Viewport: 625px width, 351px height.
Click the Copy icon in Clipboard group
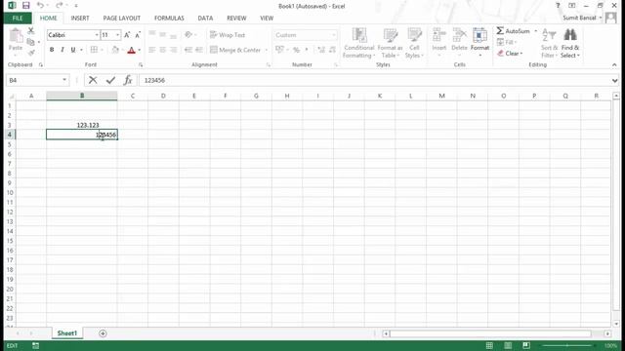click(30, 42)
